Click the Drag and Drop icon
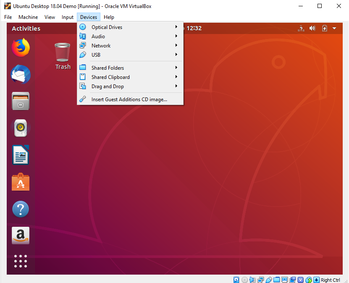 (x=83, y=86)
